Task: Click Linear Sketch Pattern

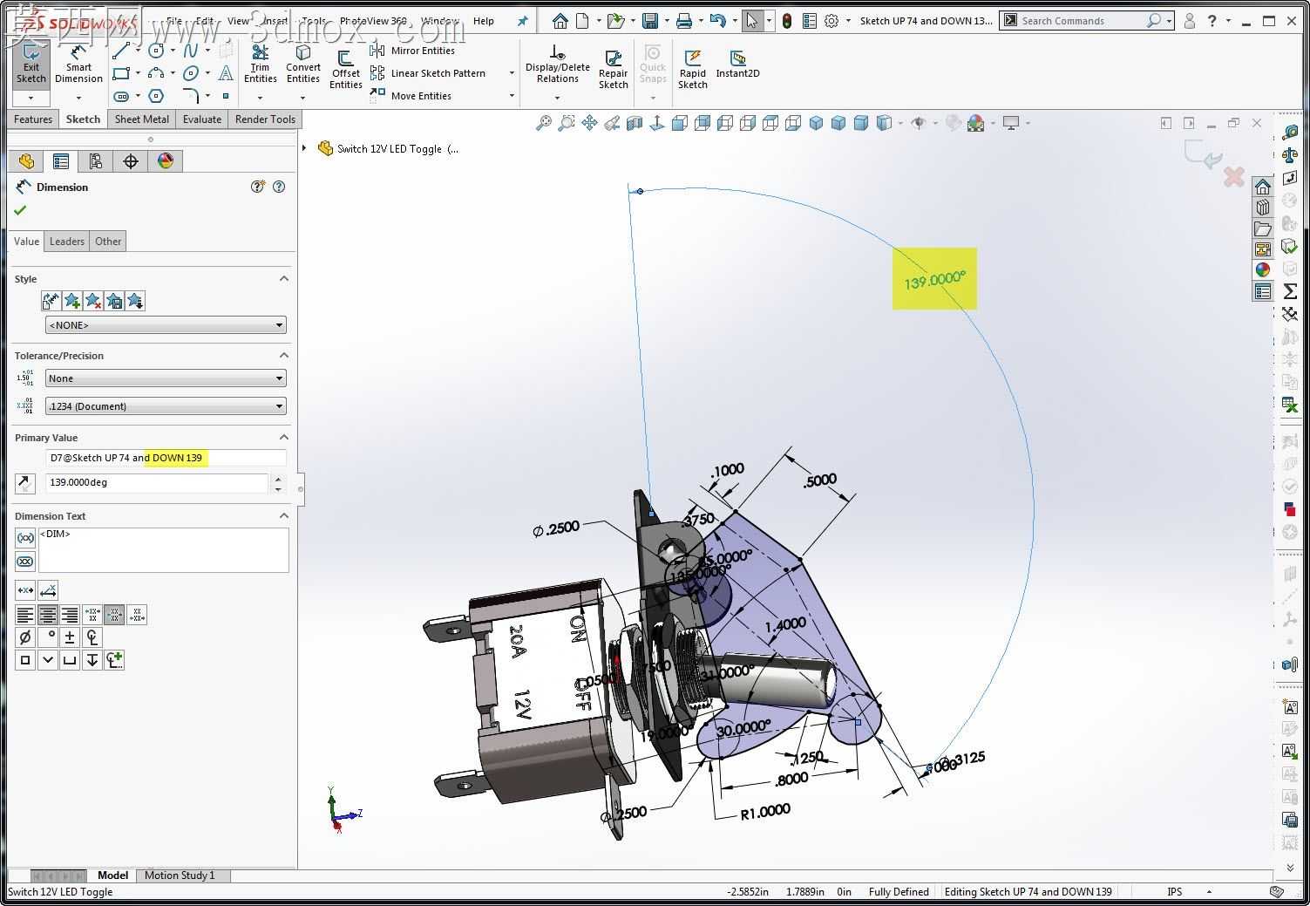Action: click(428, 73)
